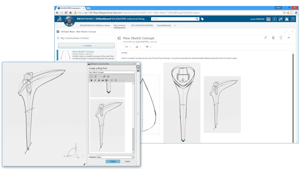Viewport: 301px width, 169px height.
Task: Click the attach paperclip icon in blog editor
Action: [x=104, y=77]
